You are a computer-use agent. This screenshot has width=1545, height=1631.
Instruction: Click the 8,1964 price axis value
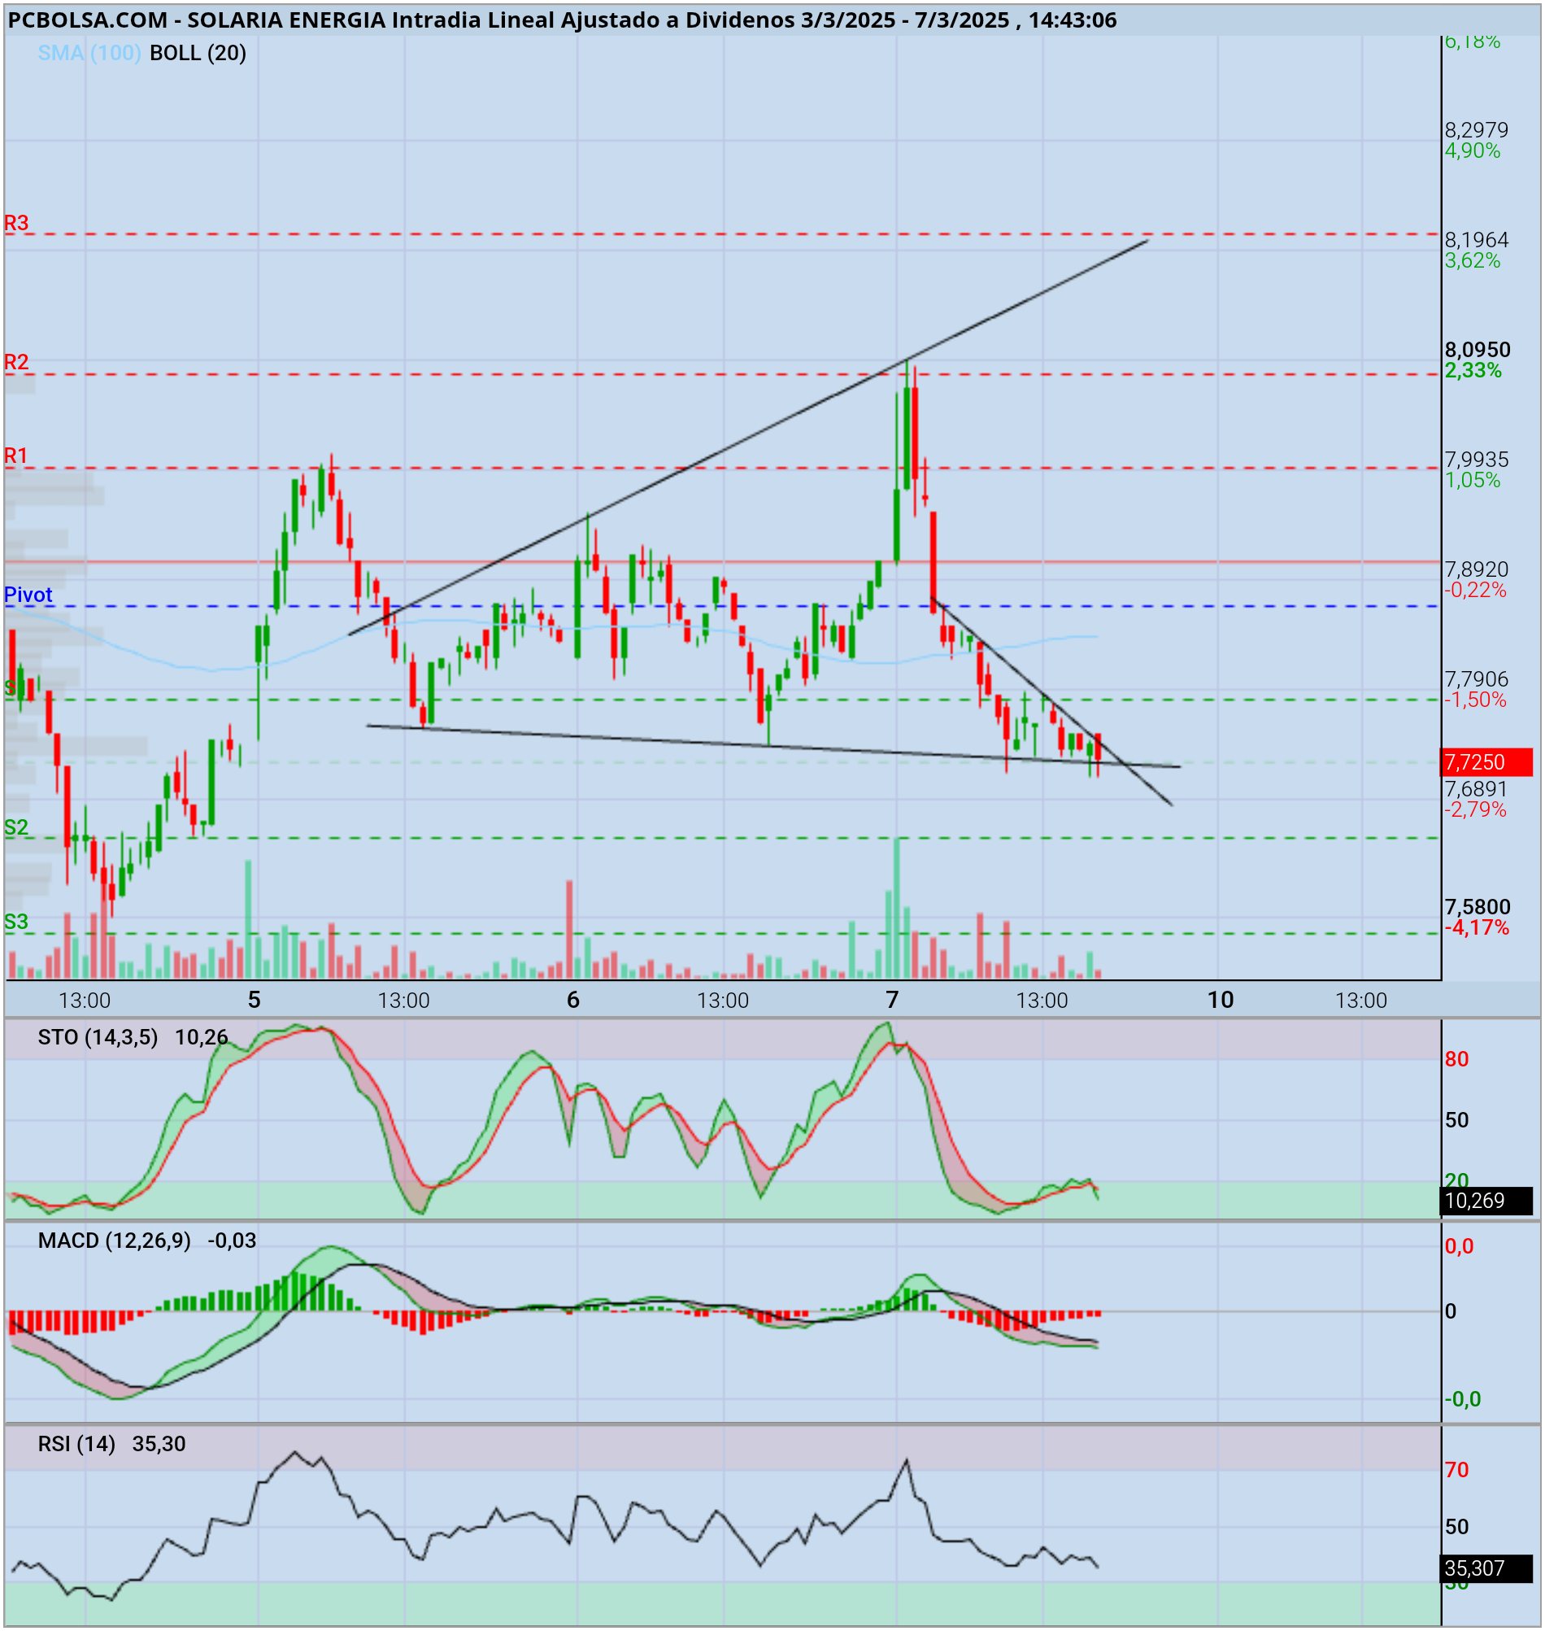tap(1477, 240)
